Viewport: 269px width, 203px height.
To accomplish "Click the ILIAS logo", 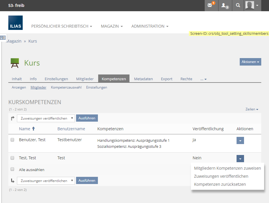I will 16,23.
